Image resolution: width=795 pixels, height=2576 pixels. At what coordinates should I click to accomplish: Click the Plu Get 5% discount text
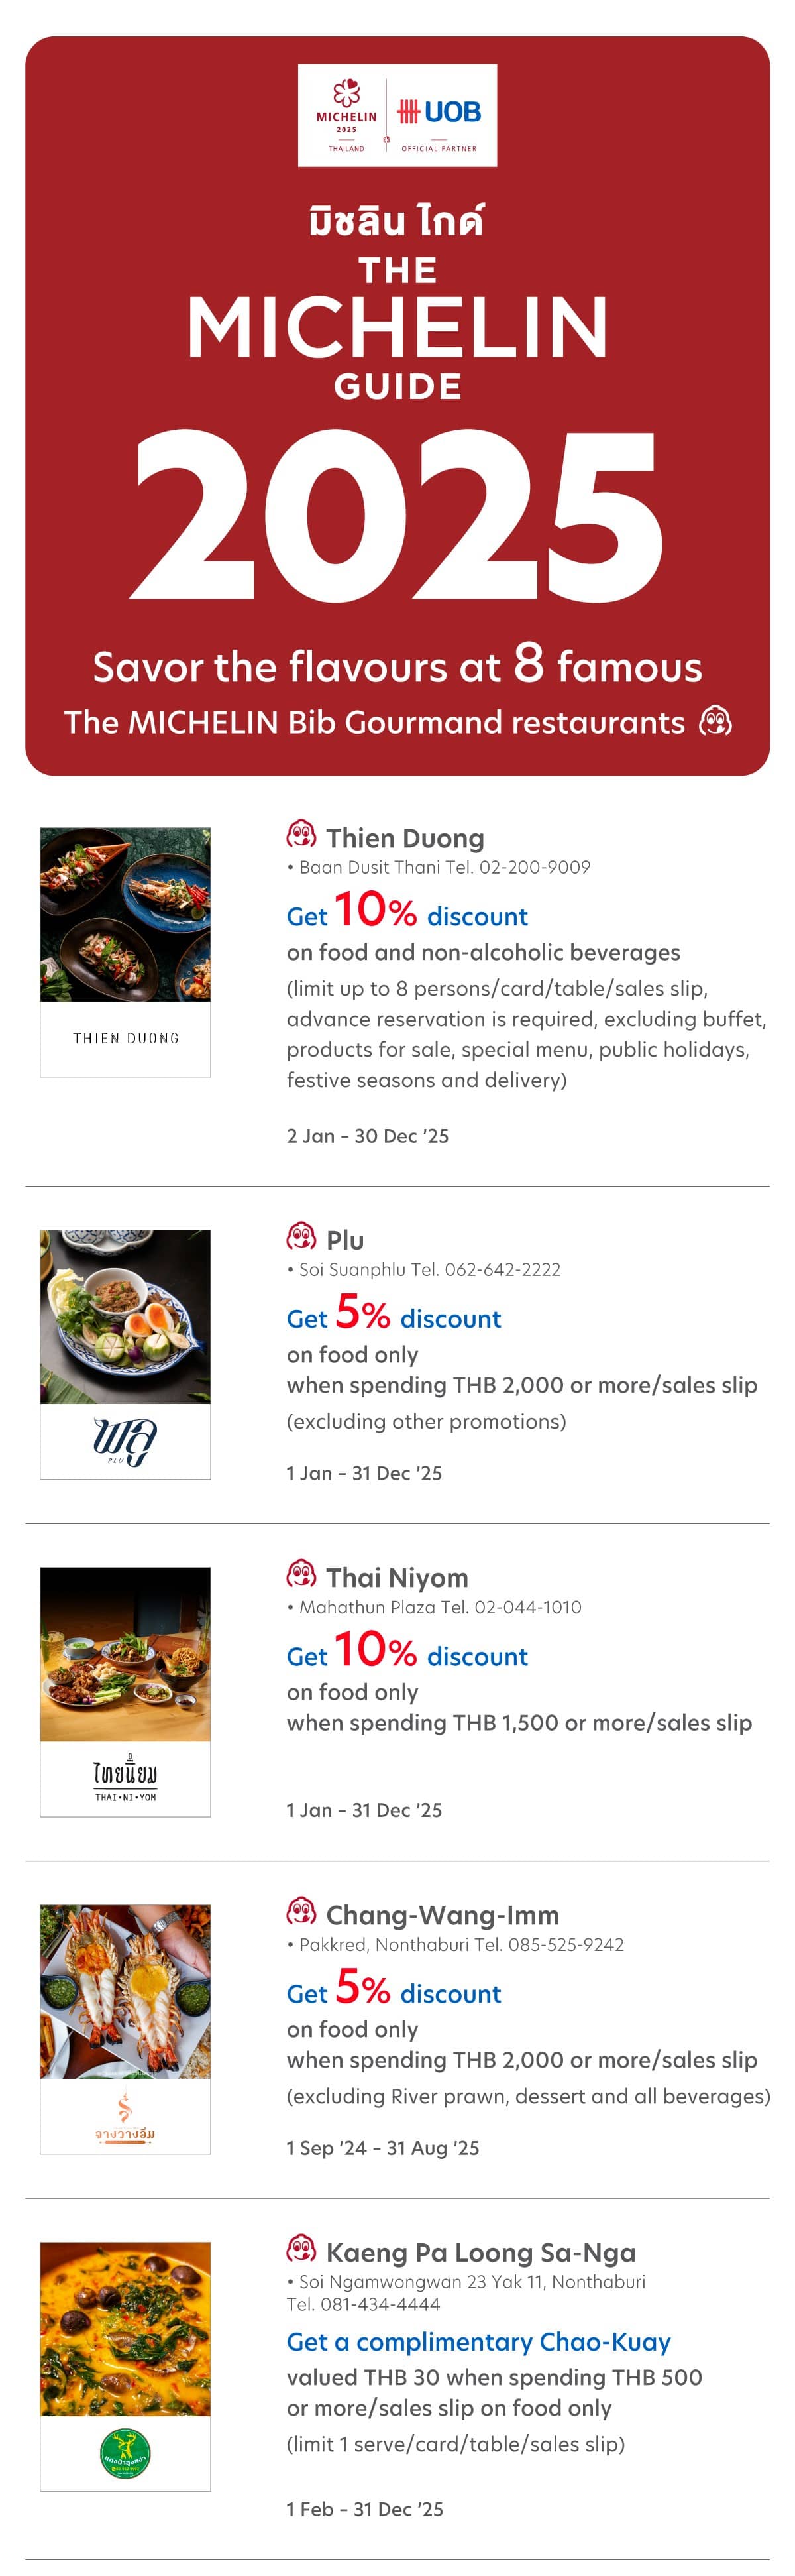394,1313
